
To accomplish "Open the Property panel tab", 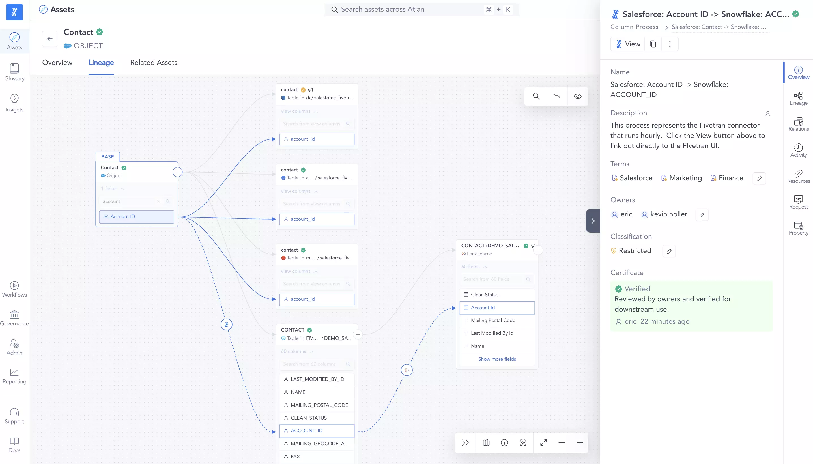I will coord(798,229).
